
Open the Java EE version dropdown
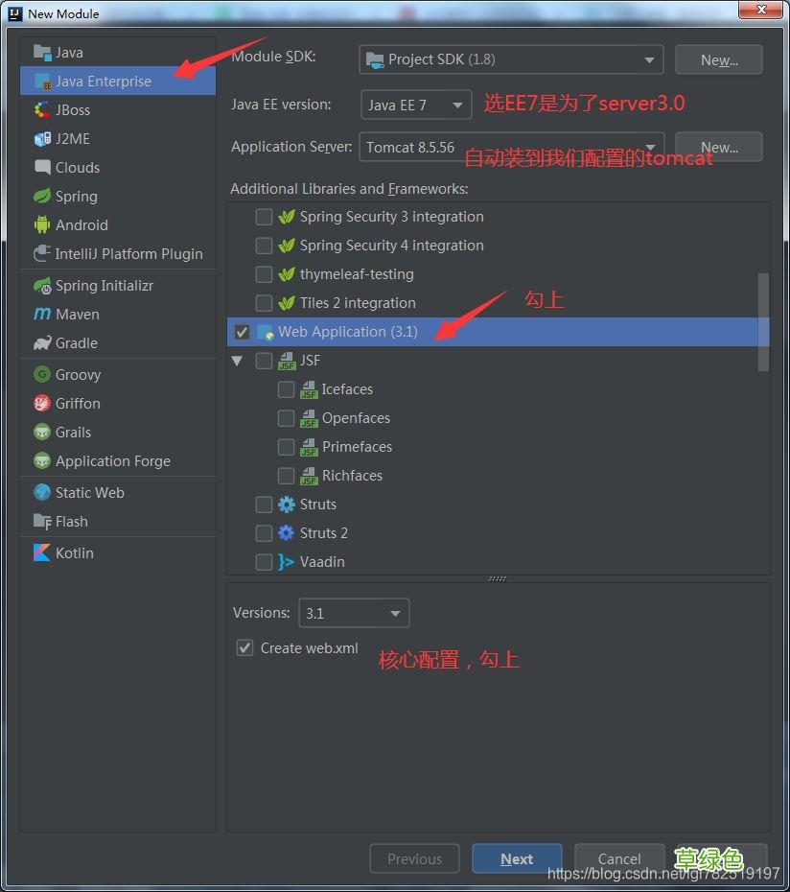416,105
